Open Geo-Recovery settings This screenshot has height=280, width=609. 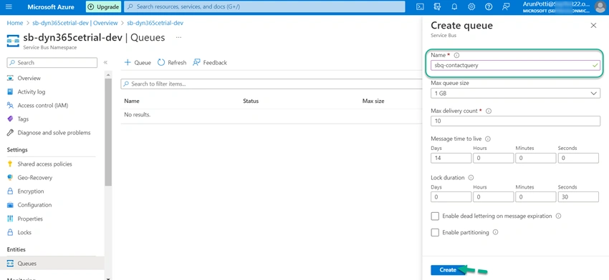(x=34, y=177)
